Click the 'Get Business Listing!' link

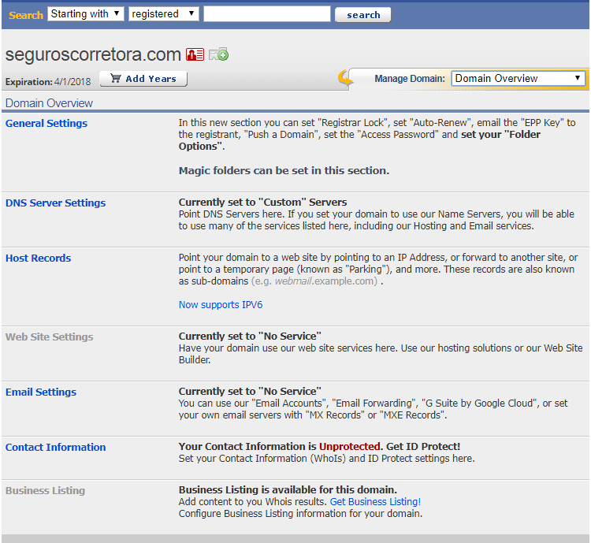click(375, 502)
